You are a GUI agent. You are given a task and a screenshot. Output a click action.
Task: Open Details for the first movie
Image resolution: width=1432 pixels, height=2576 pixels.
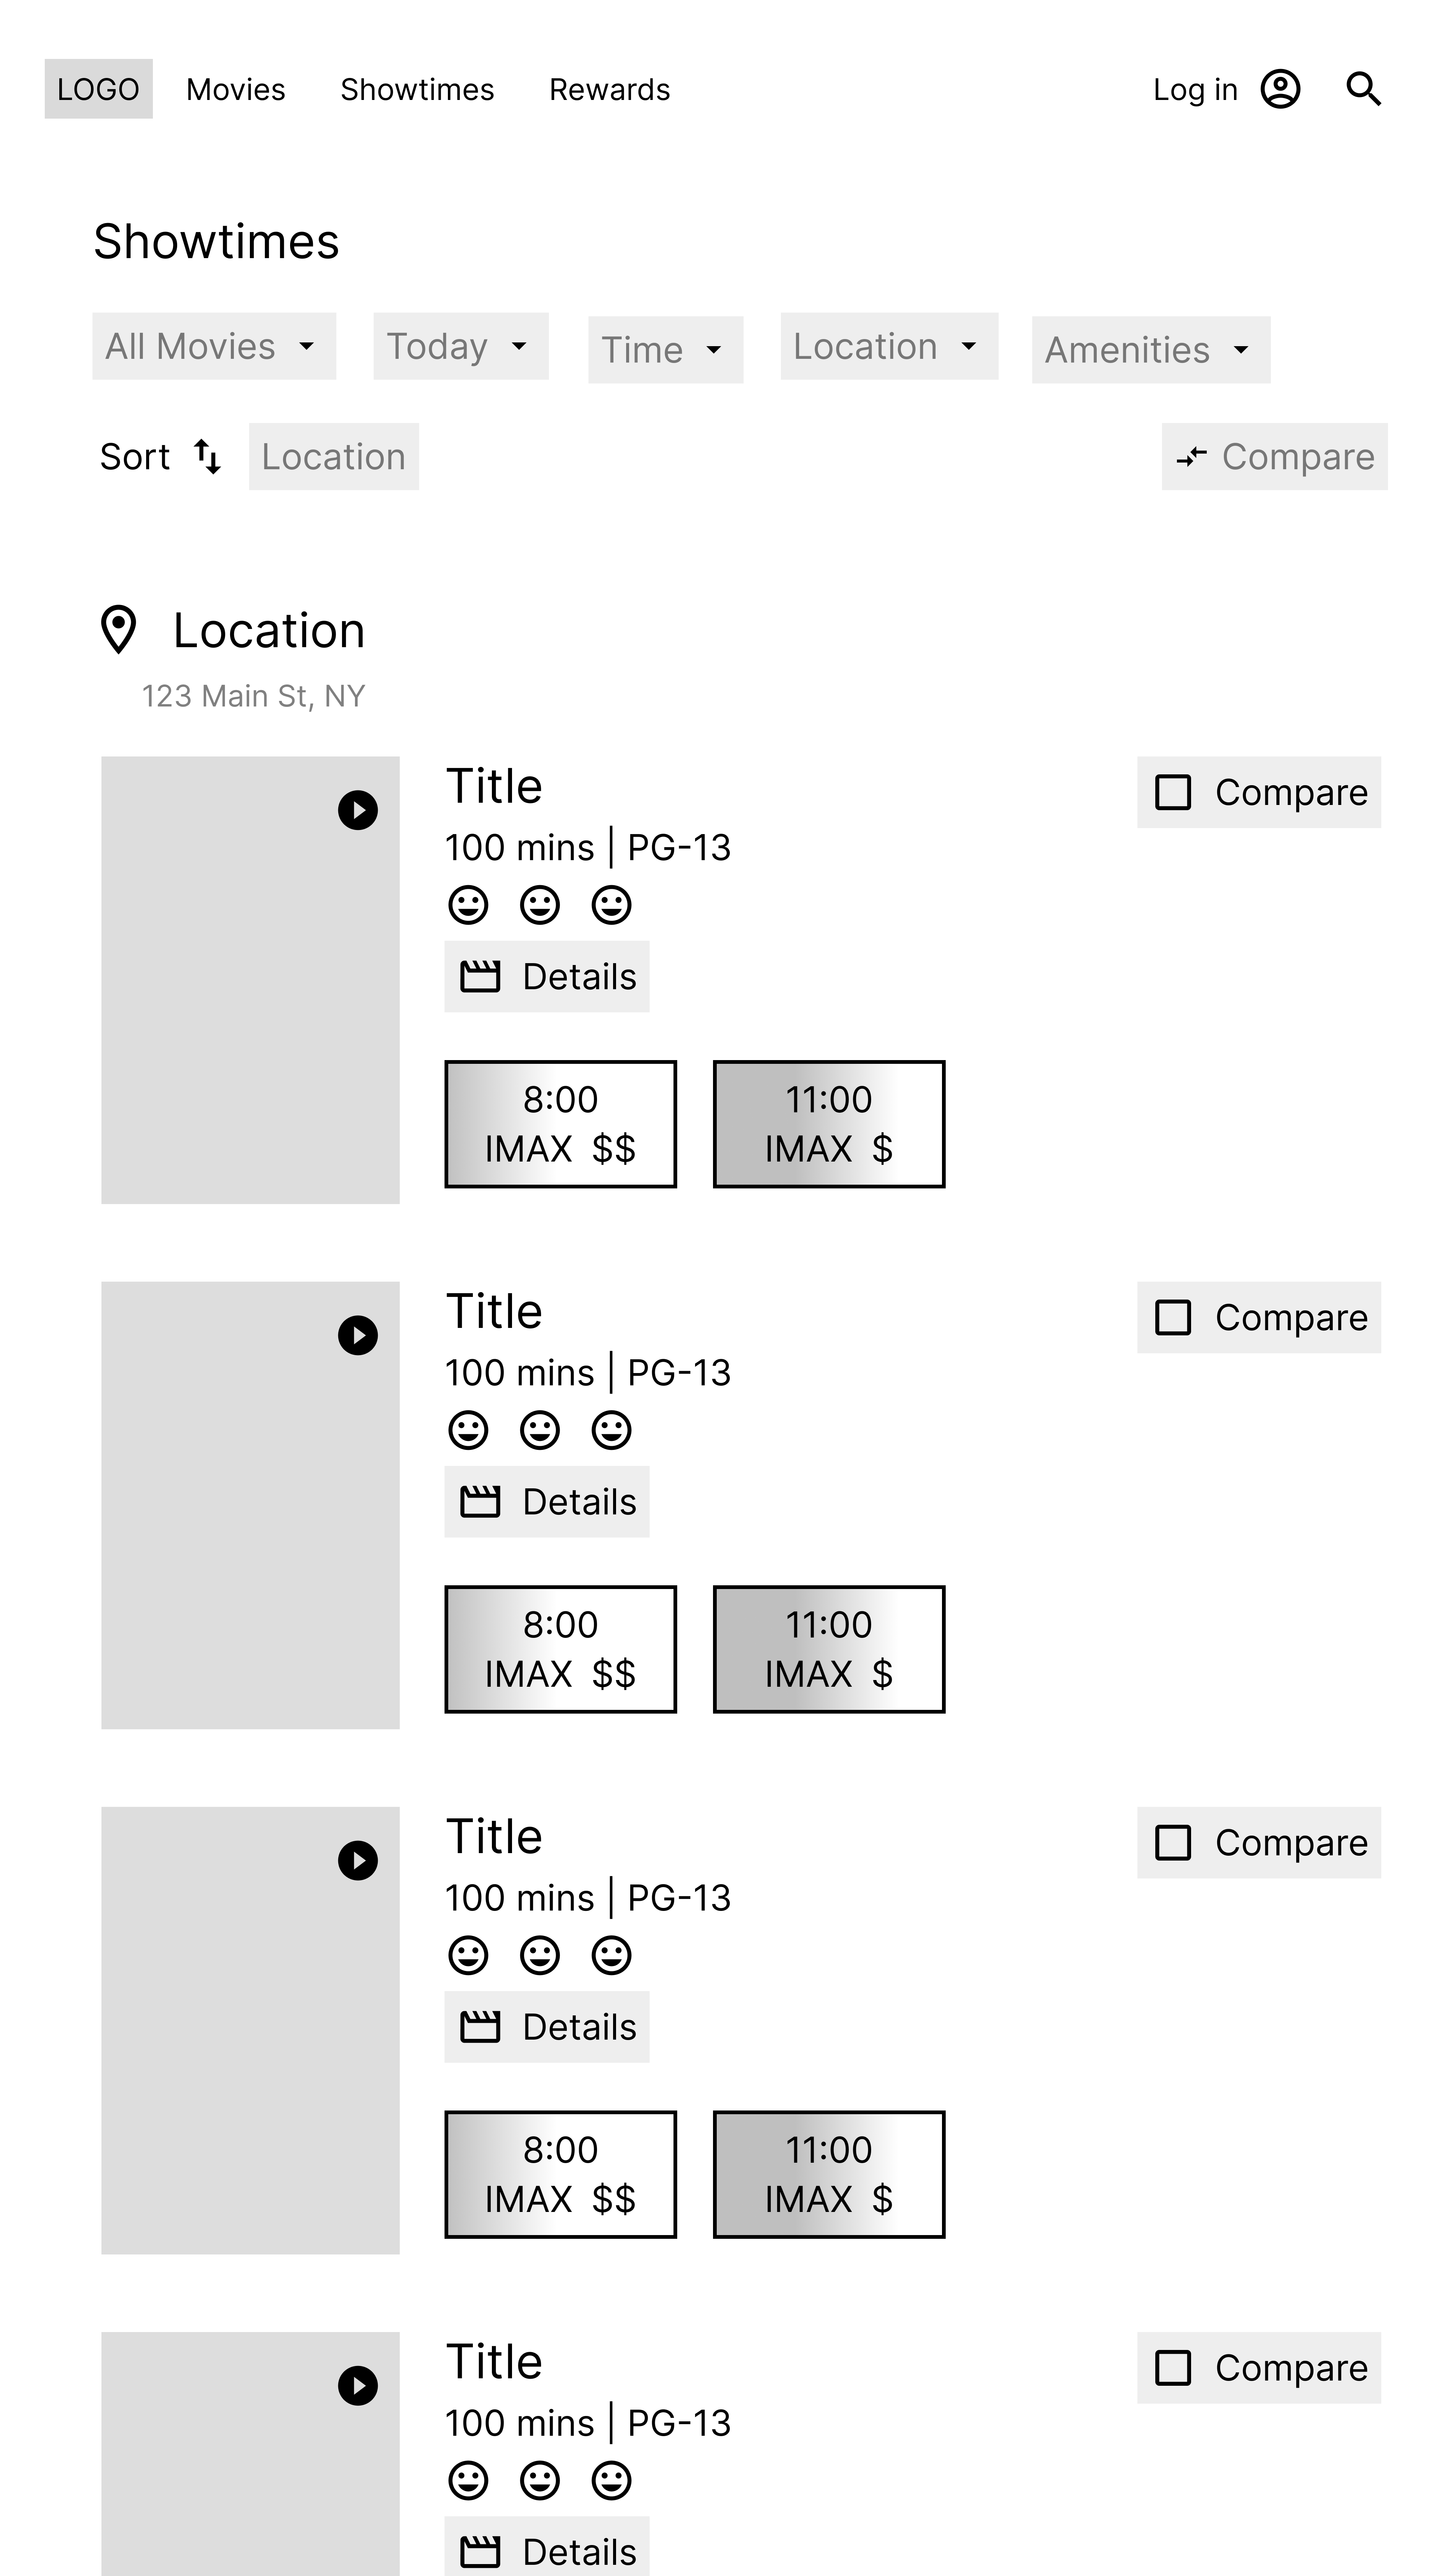pyautogui.click(x=547, y=976)
